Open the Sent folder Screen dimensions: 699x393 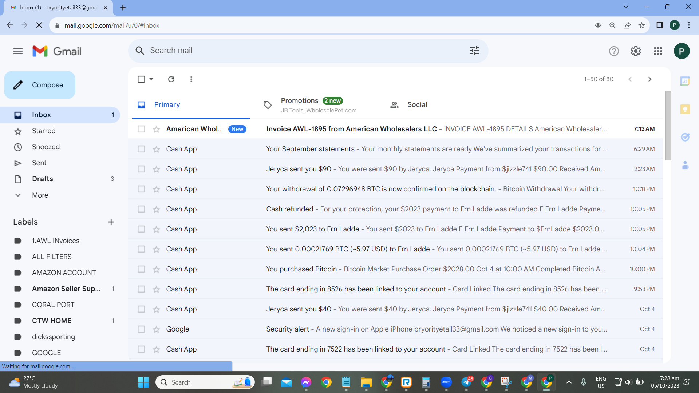click(60, 163)
